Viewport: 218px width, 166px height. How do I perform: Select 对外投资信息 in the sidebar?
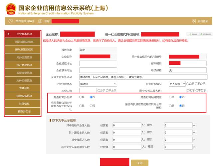pyautogui.click(x=23, y=57)
